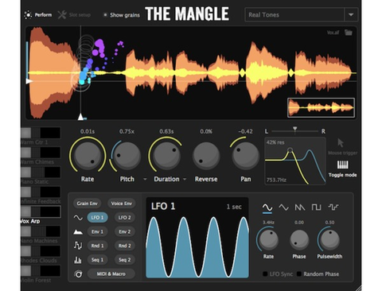The image size is (382, 291).
Task: Click the Grain Env button
Action: click(87, 204)
